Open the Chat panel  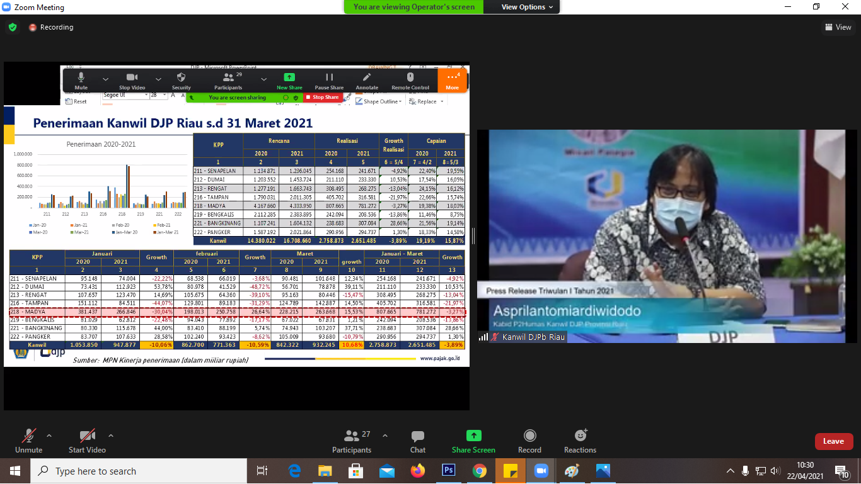[x=417, y=436]
